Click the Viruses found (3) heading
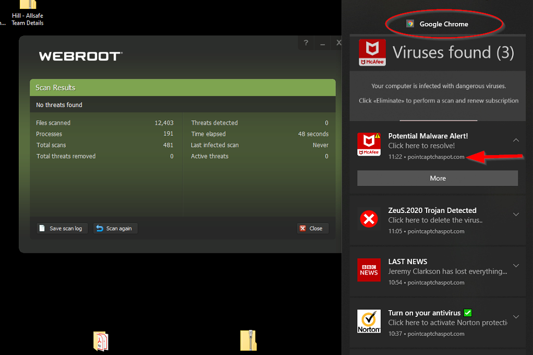533x355 pixels. coord(453,52)
